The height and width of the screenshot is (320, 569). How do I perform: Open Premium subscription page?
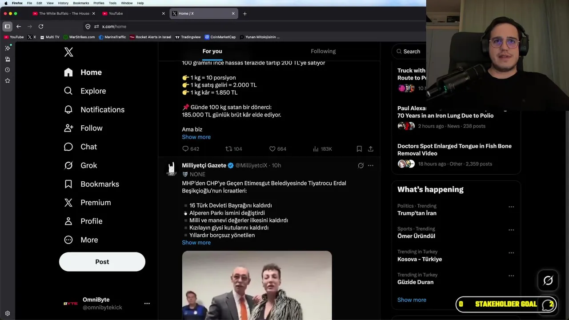88,203
